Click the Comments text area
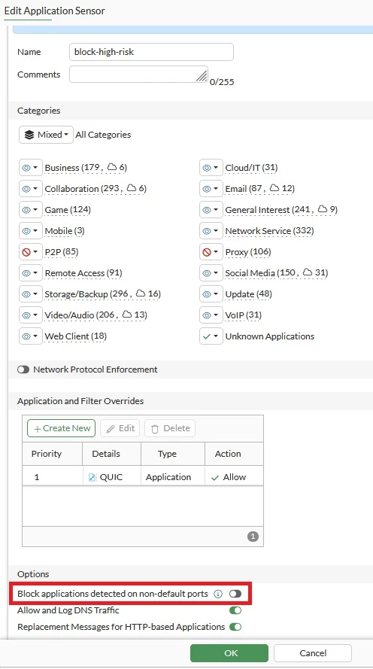The height and width of the screenshot is (669, 373). pos(138,75)
